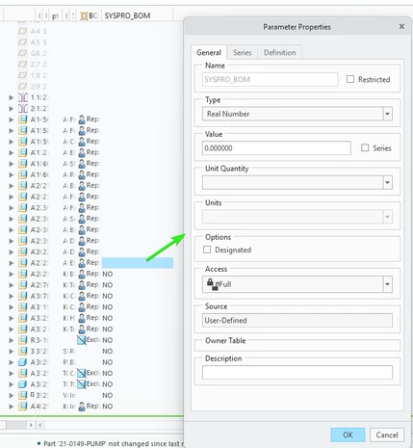
Task: Click the datum plane icon beside G6 2
Action: tap(22, 53)
